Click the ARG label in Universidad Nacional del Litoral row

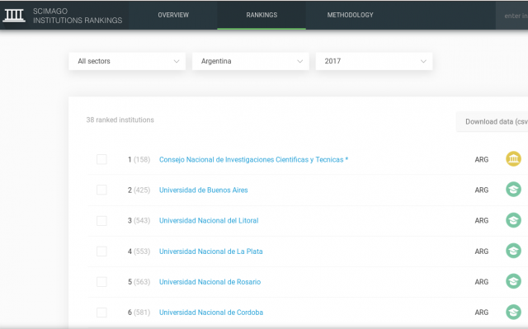pos(482,221)
